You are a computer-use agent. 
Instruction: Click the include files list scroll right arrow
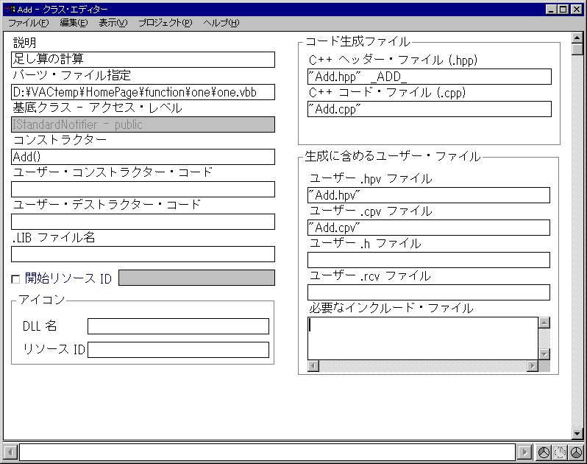533,366
